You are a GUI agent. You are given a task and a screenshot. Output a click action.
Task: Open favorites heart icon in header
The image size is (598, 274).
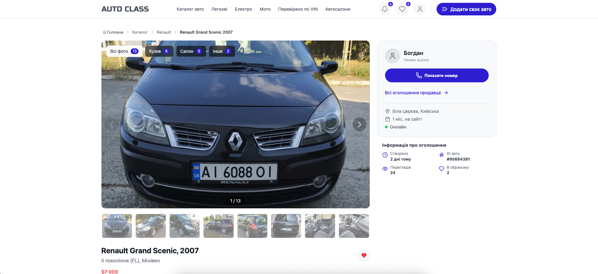tap(402, 9)
